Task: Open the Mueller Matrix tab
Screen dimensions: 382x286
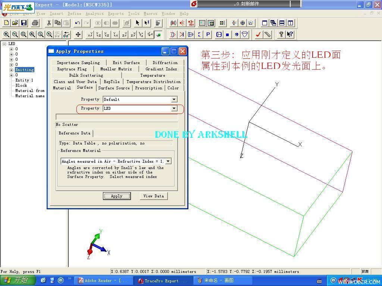Action: pyautogui.click(x=116, y=69)
